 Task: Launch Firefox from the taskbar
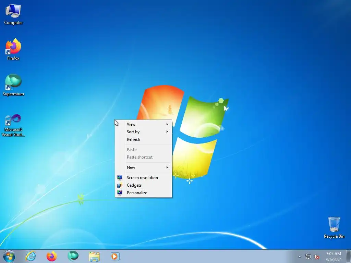pos(51,256)
